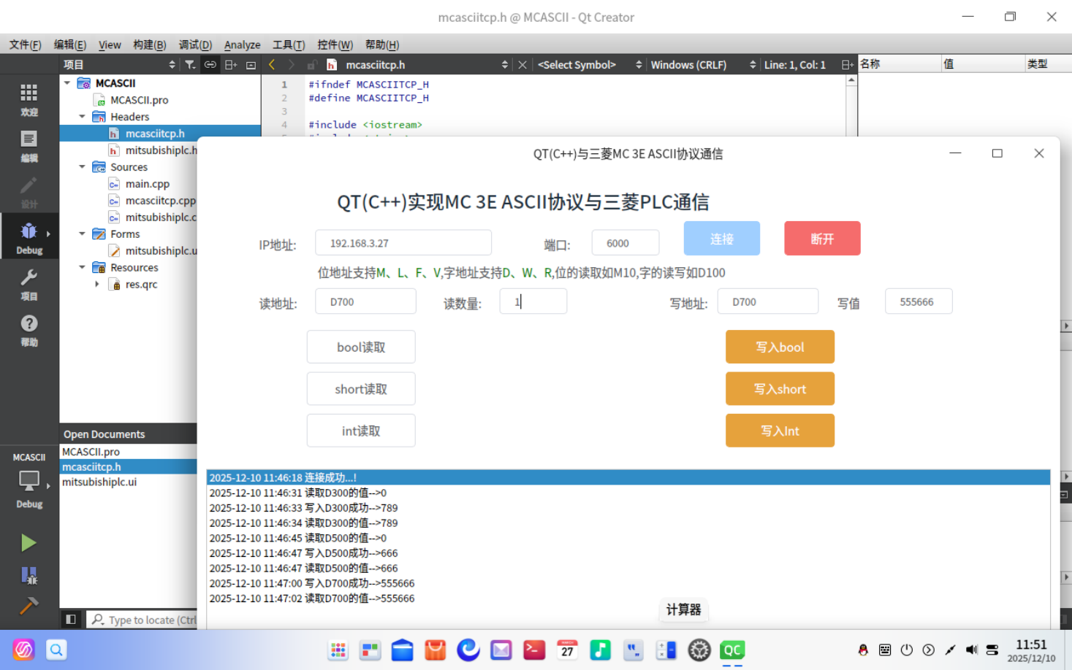The height and width of the screenshot is (670, 1072).
Task: Select MCASCII.pro in the project tree
Action: (139, 100)
